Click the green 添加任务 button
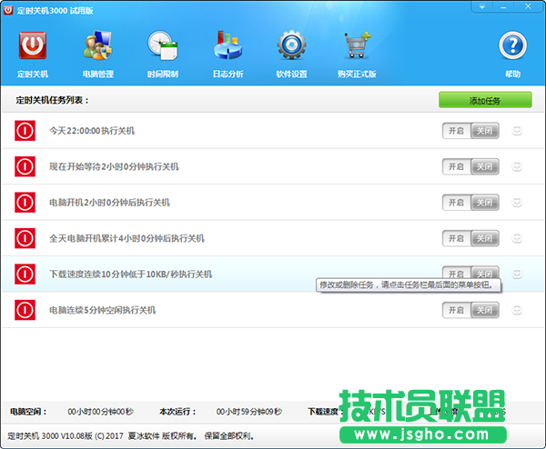 pyautogui.click(x=485, y=100)
